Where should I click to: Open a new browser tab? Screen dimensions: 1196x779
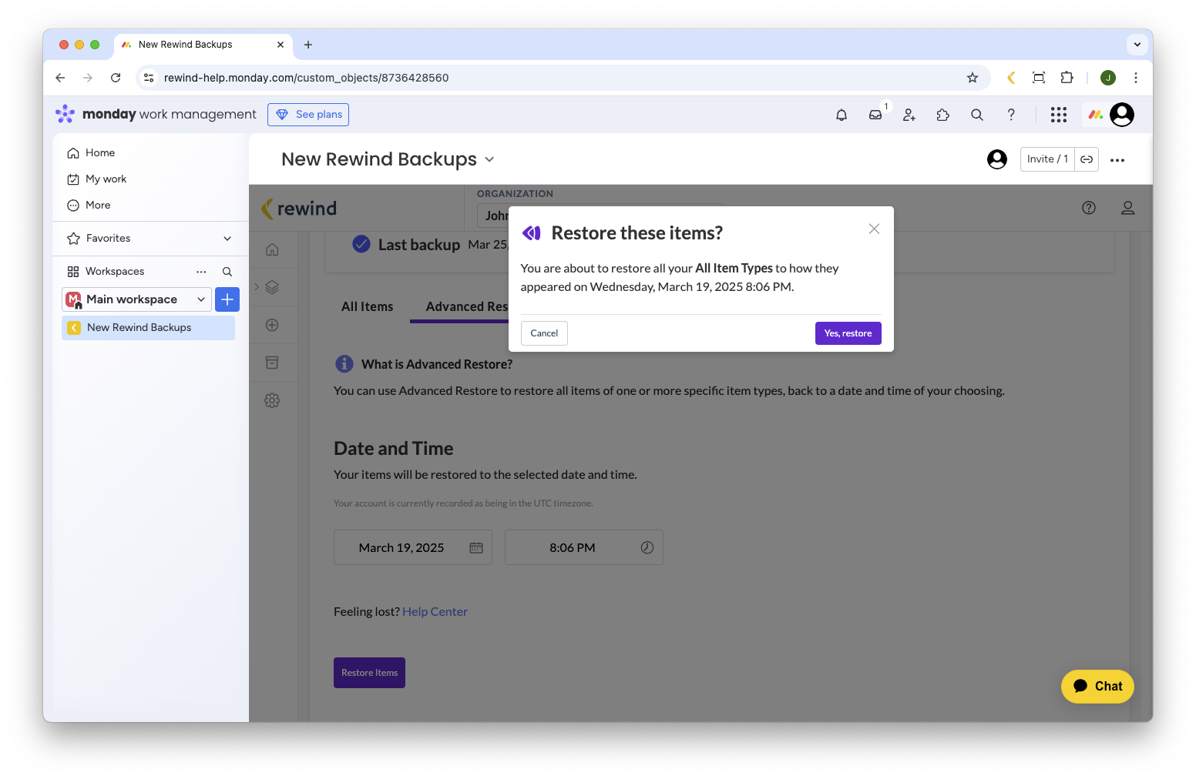pyautogui.click(x=308, y=45)
